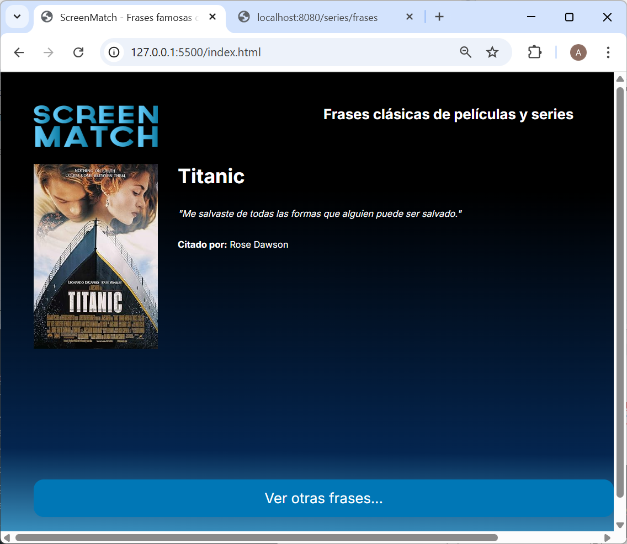Open the Extensions puzzle icon
The width and height of the screenshot is (627, 544).
[x=535, y=52]
